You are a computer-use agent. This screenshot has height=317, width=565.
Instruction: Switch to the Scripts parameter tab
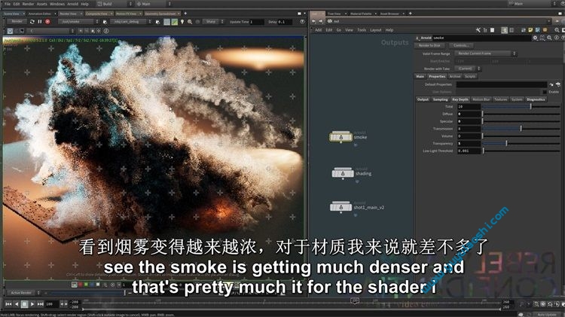click(470, 76)
